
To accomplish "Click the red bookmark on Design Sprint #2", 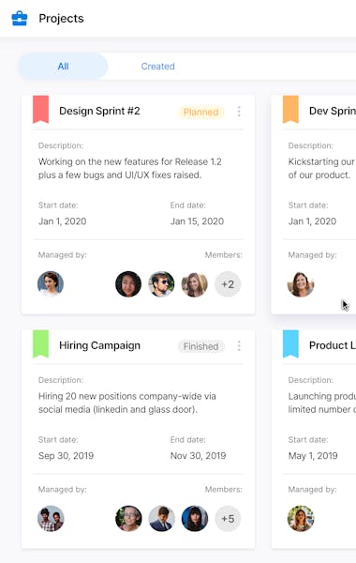I will (41, 110).
